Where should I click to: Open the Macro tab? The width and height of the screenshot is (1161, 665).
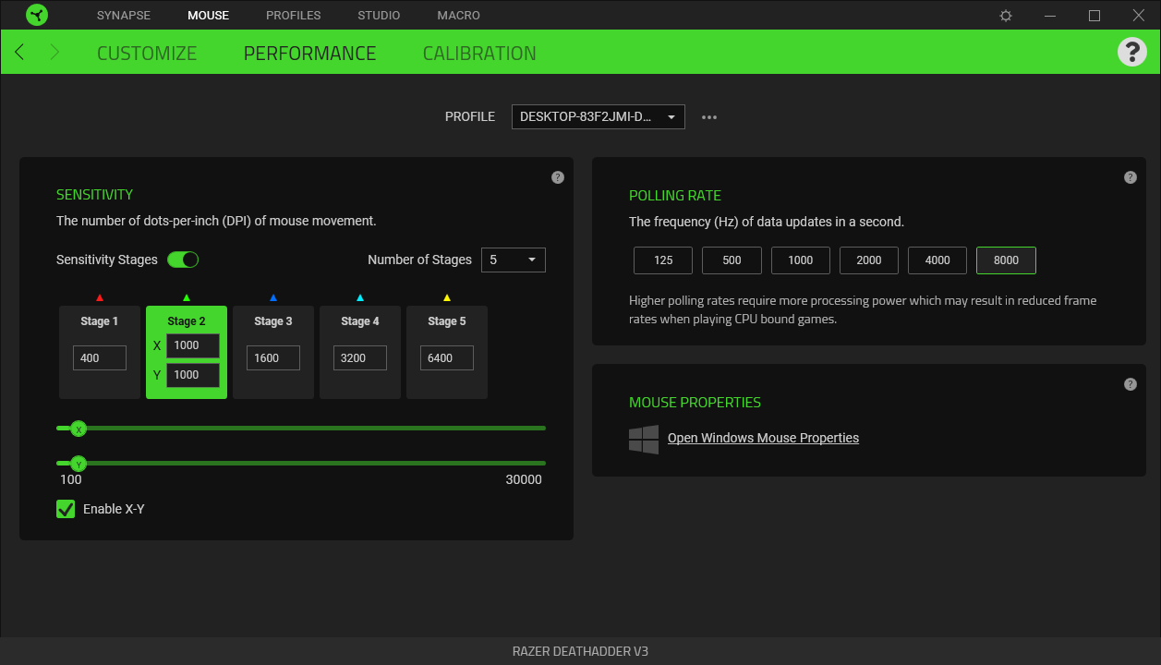pyautogui.click(x=459, y=16)
